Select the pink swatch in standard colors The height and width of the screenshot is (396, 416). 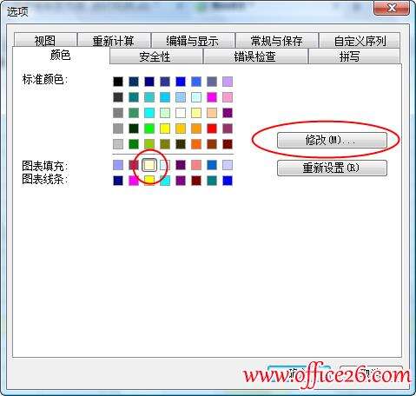(228, 97)
